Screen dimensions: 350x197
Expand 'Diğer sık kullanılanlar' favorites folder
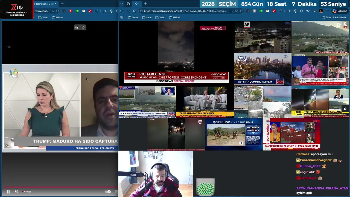[x=334, y=17]
